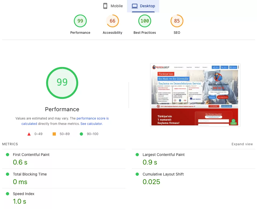Viewport: 257px width, 209px height.
Task: Open the 'performance score is calculated' link
Action: click(92, 118)
